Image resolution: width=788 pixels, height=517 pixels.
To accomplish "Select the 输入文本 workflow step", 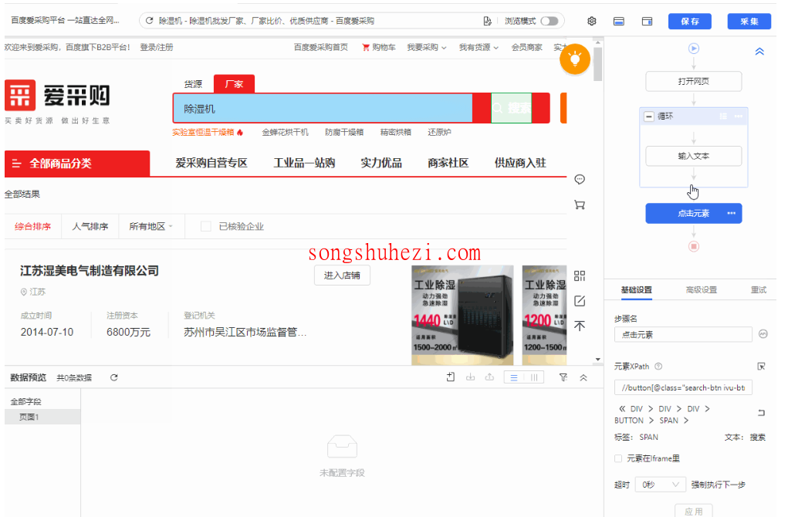I will 694,156.
